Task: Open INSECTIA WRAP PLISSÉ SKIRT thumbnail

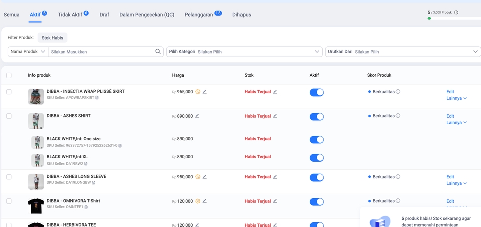Action: pos(36,97)
